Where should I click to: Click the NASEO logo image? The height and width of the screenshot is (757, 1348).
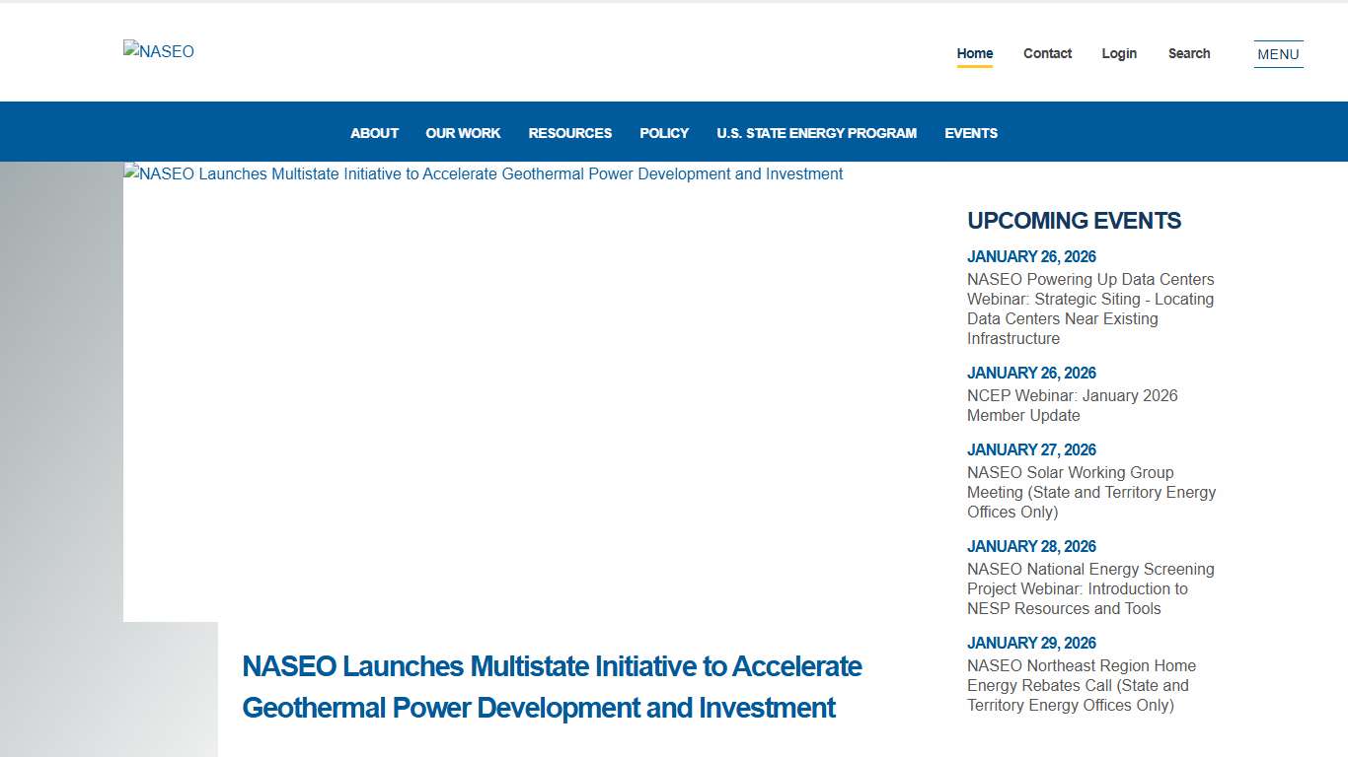click(x=159, y=51)
